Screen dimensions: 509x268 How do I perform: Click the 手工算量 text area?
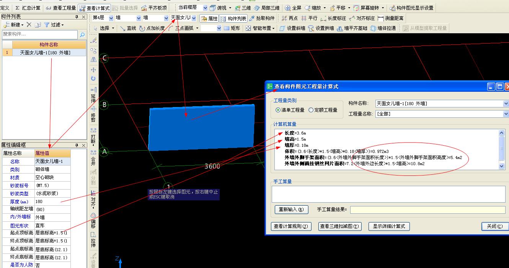(388, 194)
